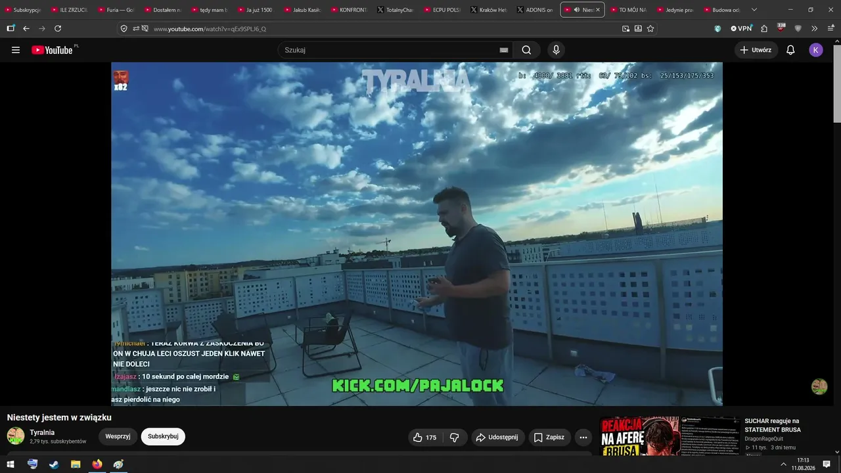Click the Wesprzyj button

[x=118, y=436]
